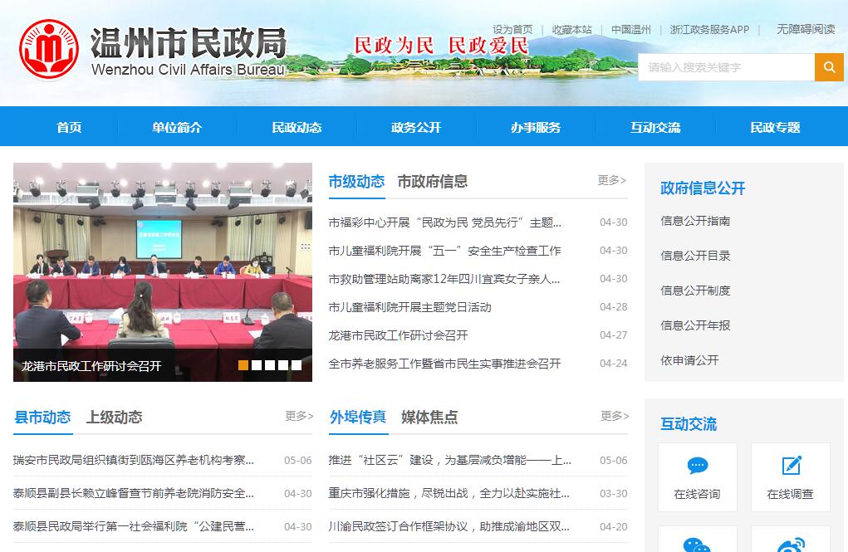This screenshot has height=552, width=848.
Task: Open the 信息公开指南 link
Action: tap(695, 221)
